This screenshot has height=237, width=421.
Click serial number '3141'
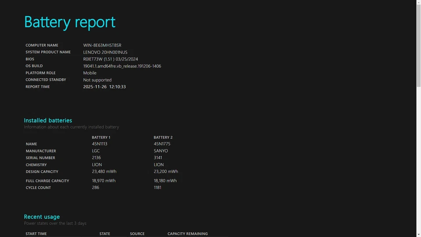(158, 158)
